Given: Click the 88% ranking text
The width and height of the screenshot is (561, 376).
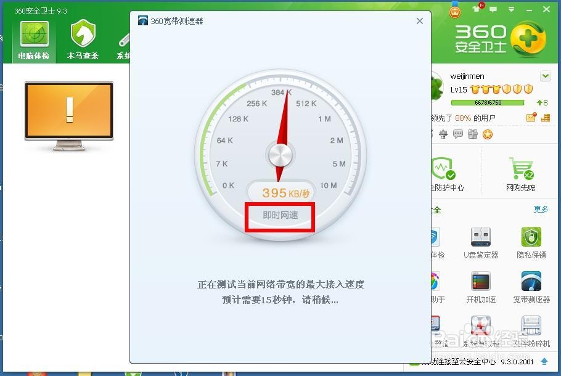Looking at the screenshot, I should 463,118.
